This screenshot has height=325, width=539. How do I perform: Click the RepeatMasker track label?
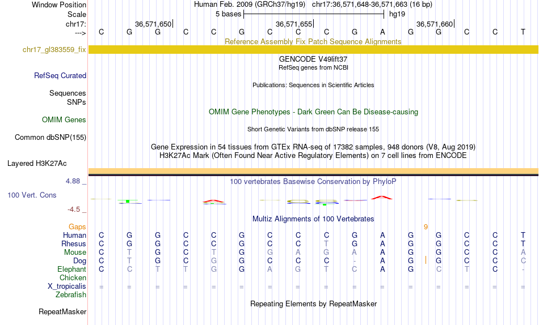click(62, 311)
